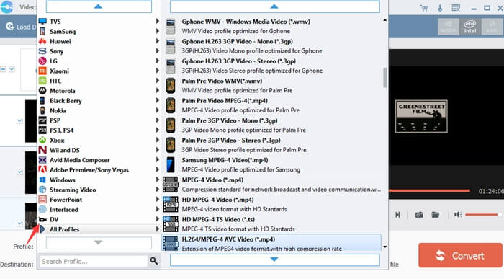Open the shopping cart icon
This screenshot has width=504, height=279.
(x=424, y=8)
